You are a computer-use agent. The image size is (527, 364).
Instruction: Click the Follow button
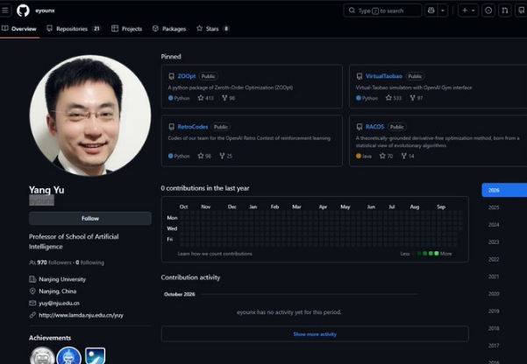point(90,219)
